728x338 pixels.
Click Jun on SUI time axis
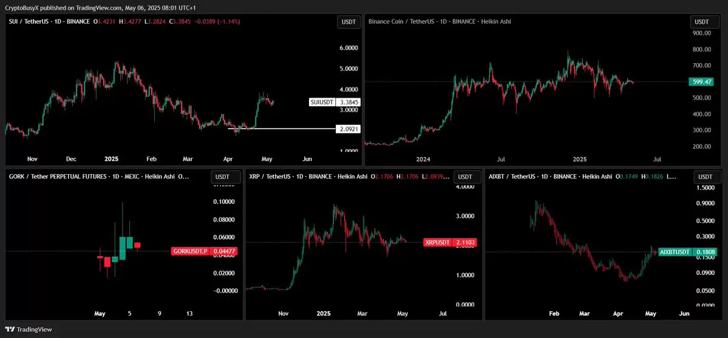pos(307,159)
